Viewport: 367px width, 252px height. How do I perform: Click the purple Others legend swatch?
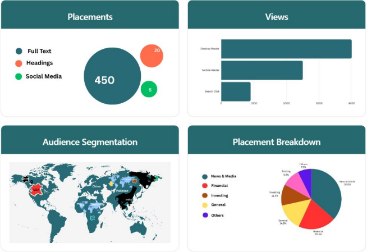(205, 215)
